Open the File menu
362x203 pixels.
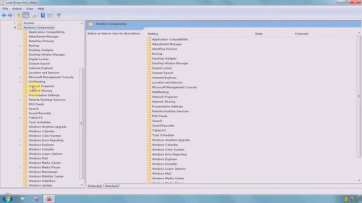pyautogui.click(x=5, y=8)
